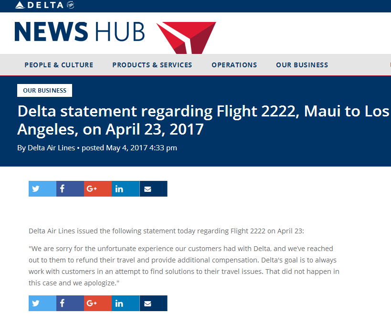Share article via top Twitter icon

click(42, 188)
